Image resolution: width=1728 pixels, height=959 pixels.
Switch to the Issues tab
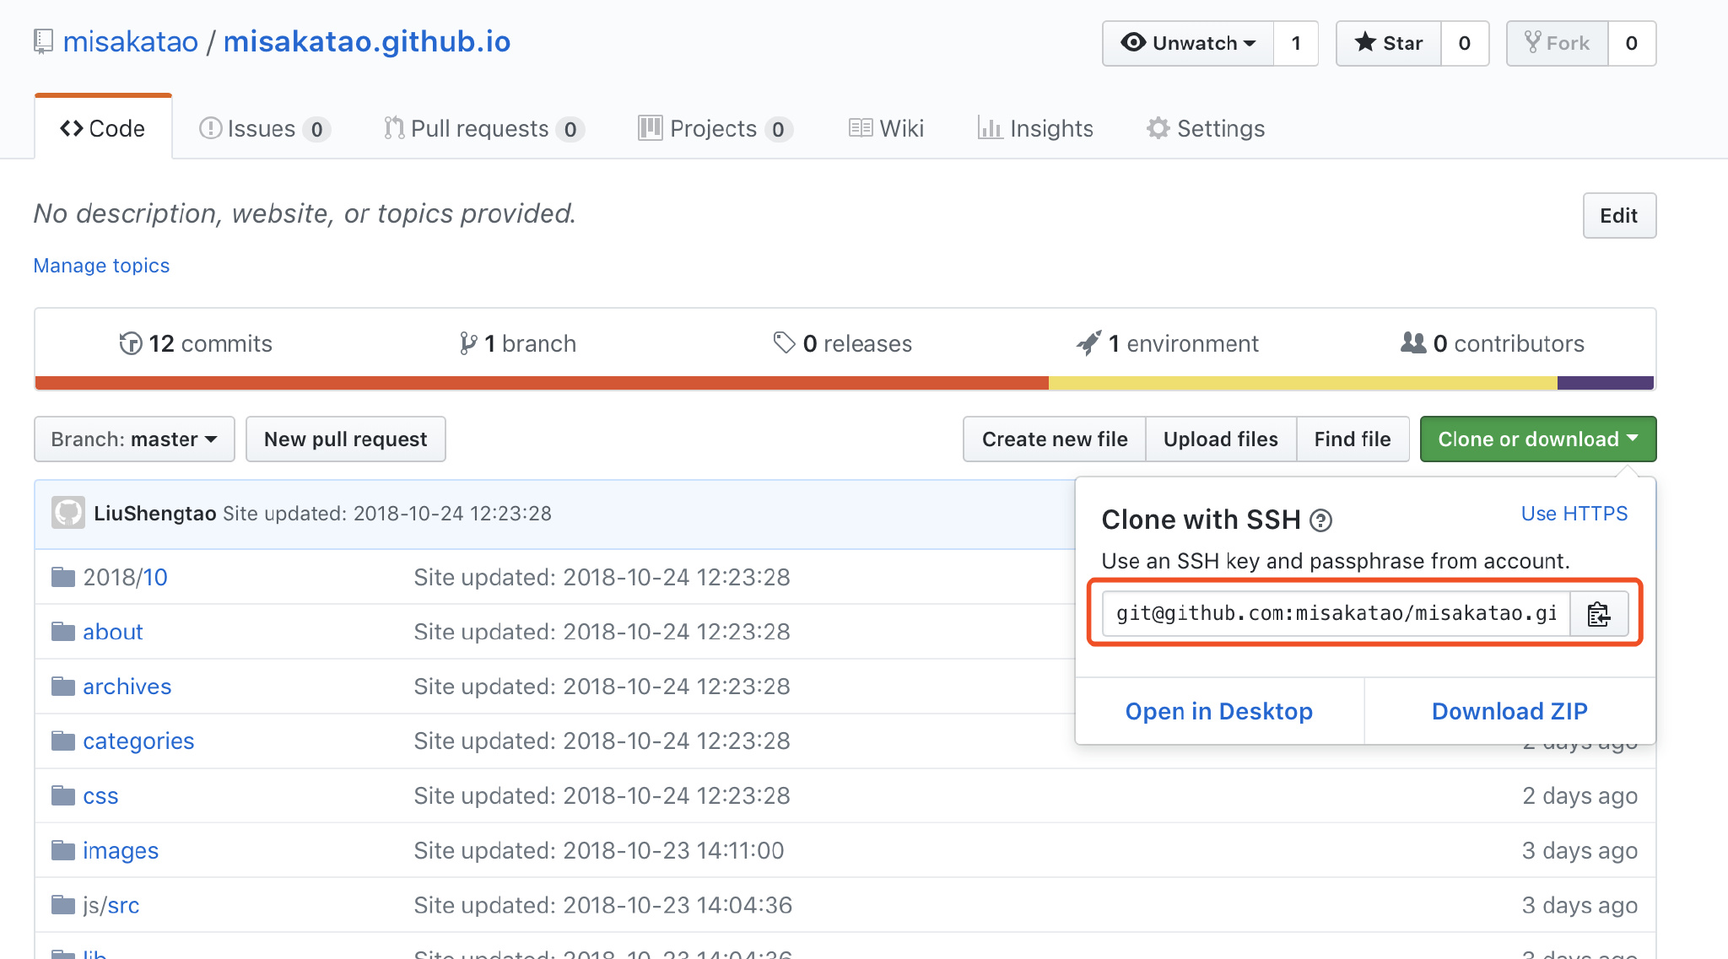[x=263, y=128]
